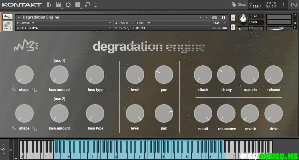299x160 pixels.
Task: Click osc 2 square wave icon
Action: tap(34, 128)
